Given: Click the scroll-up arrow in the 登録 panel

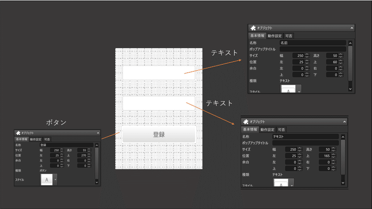Looking at the screenshot, I should point(97,145).
